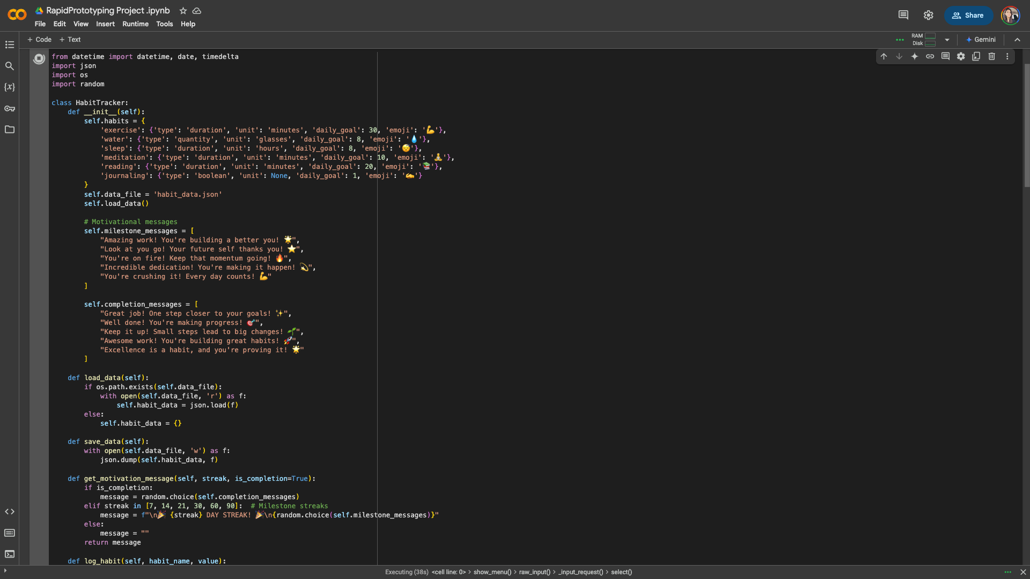Viewport: 1030px width, 579px height.
Task: Click the 'habit_data.json' string
Action: pyautogui.click(x=188, y=194)
